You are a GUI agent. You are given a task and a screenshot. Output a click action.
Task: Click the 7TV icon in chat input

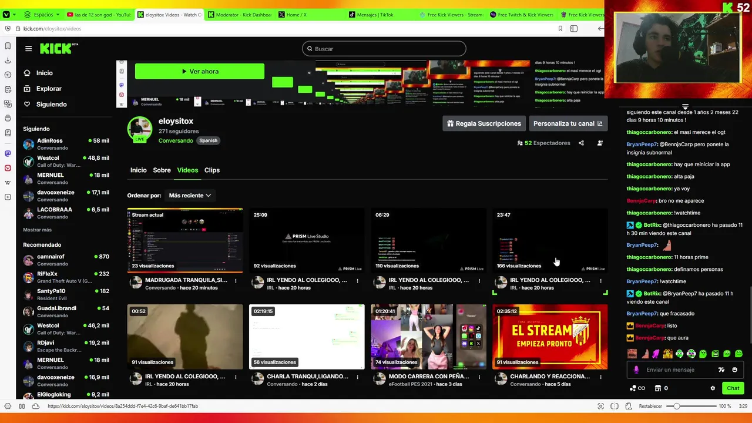click(x=721, y=370)
